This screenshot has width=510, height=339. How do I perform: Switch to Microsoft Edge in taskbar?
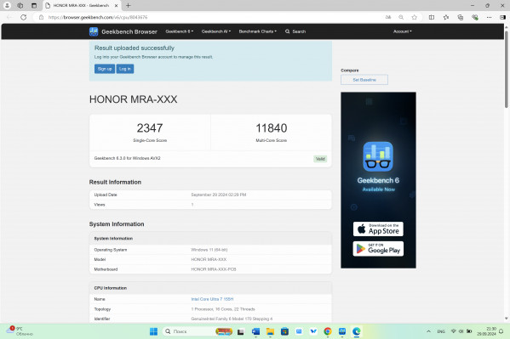coord(357,331)
